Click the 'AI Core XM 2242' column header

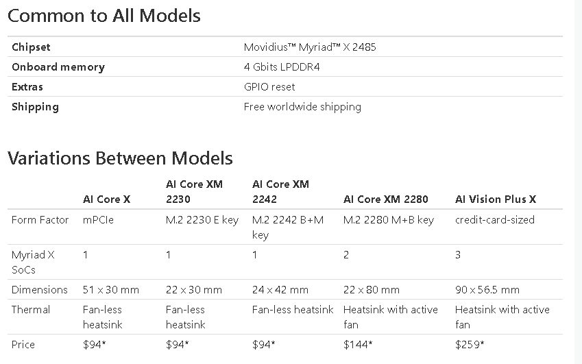(x=280, y=192)
